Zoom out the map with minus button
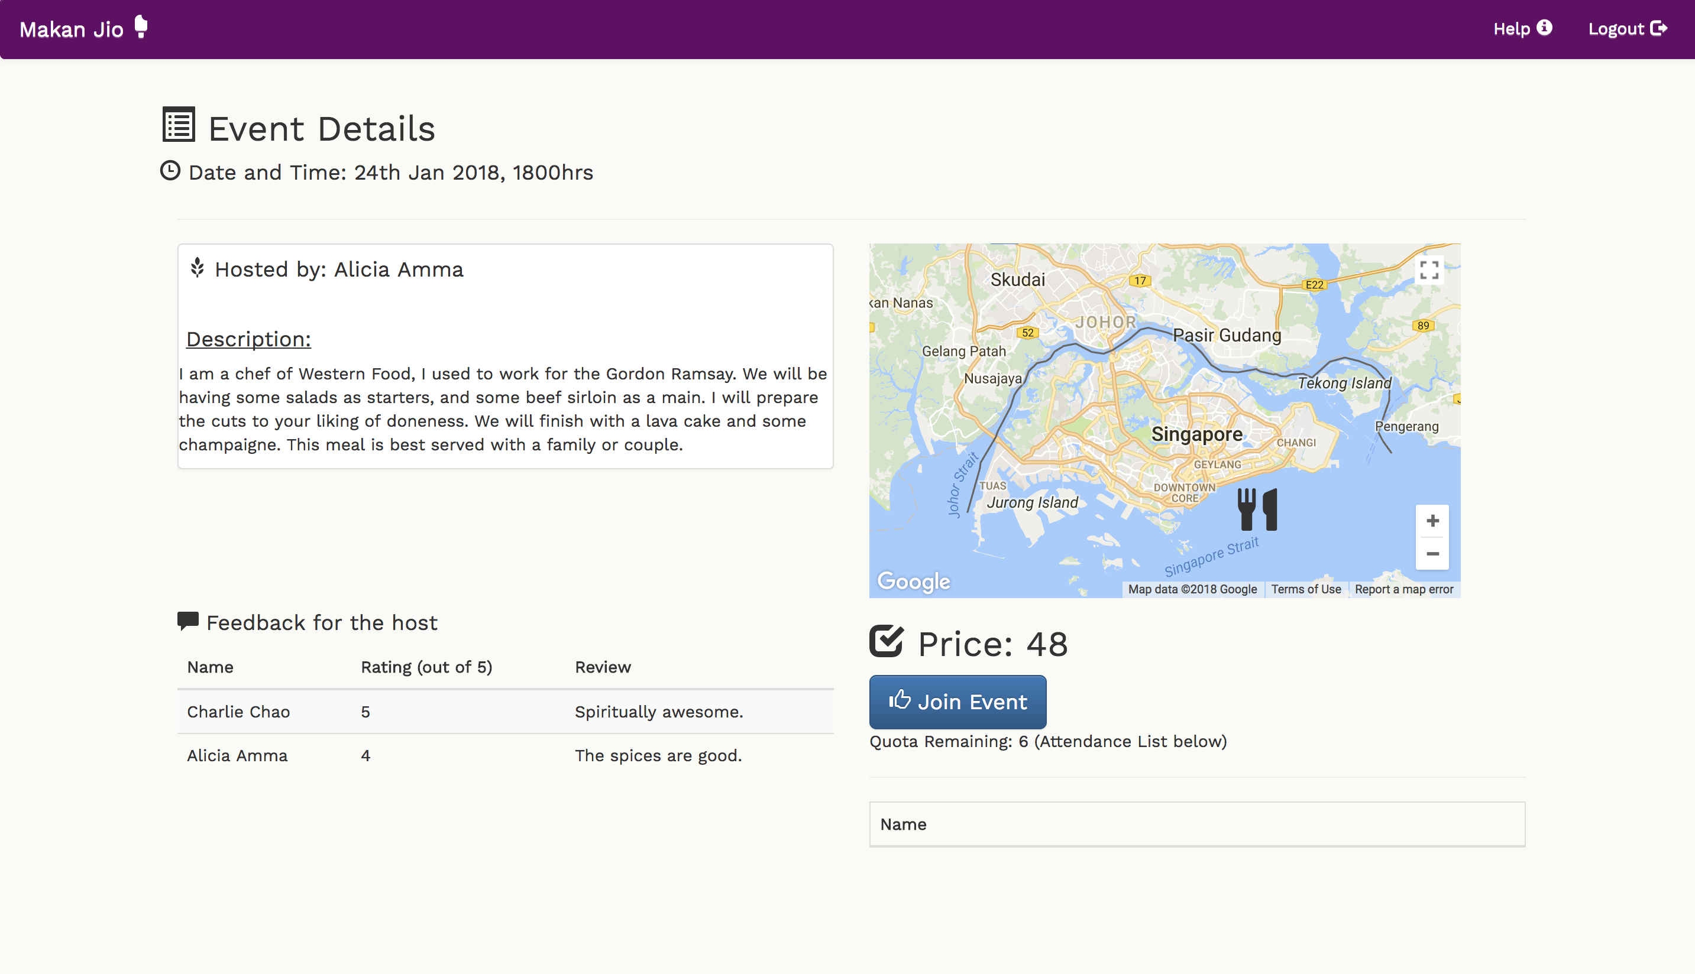The width and height of the screenshot is (1695, 974). (1432, 554)
